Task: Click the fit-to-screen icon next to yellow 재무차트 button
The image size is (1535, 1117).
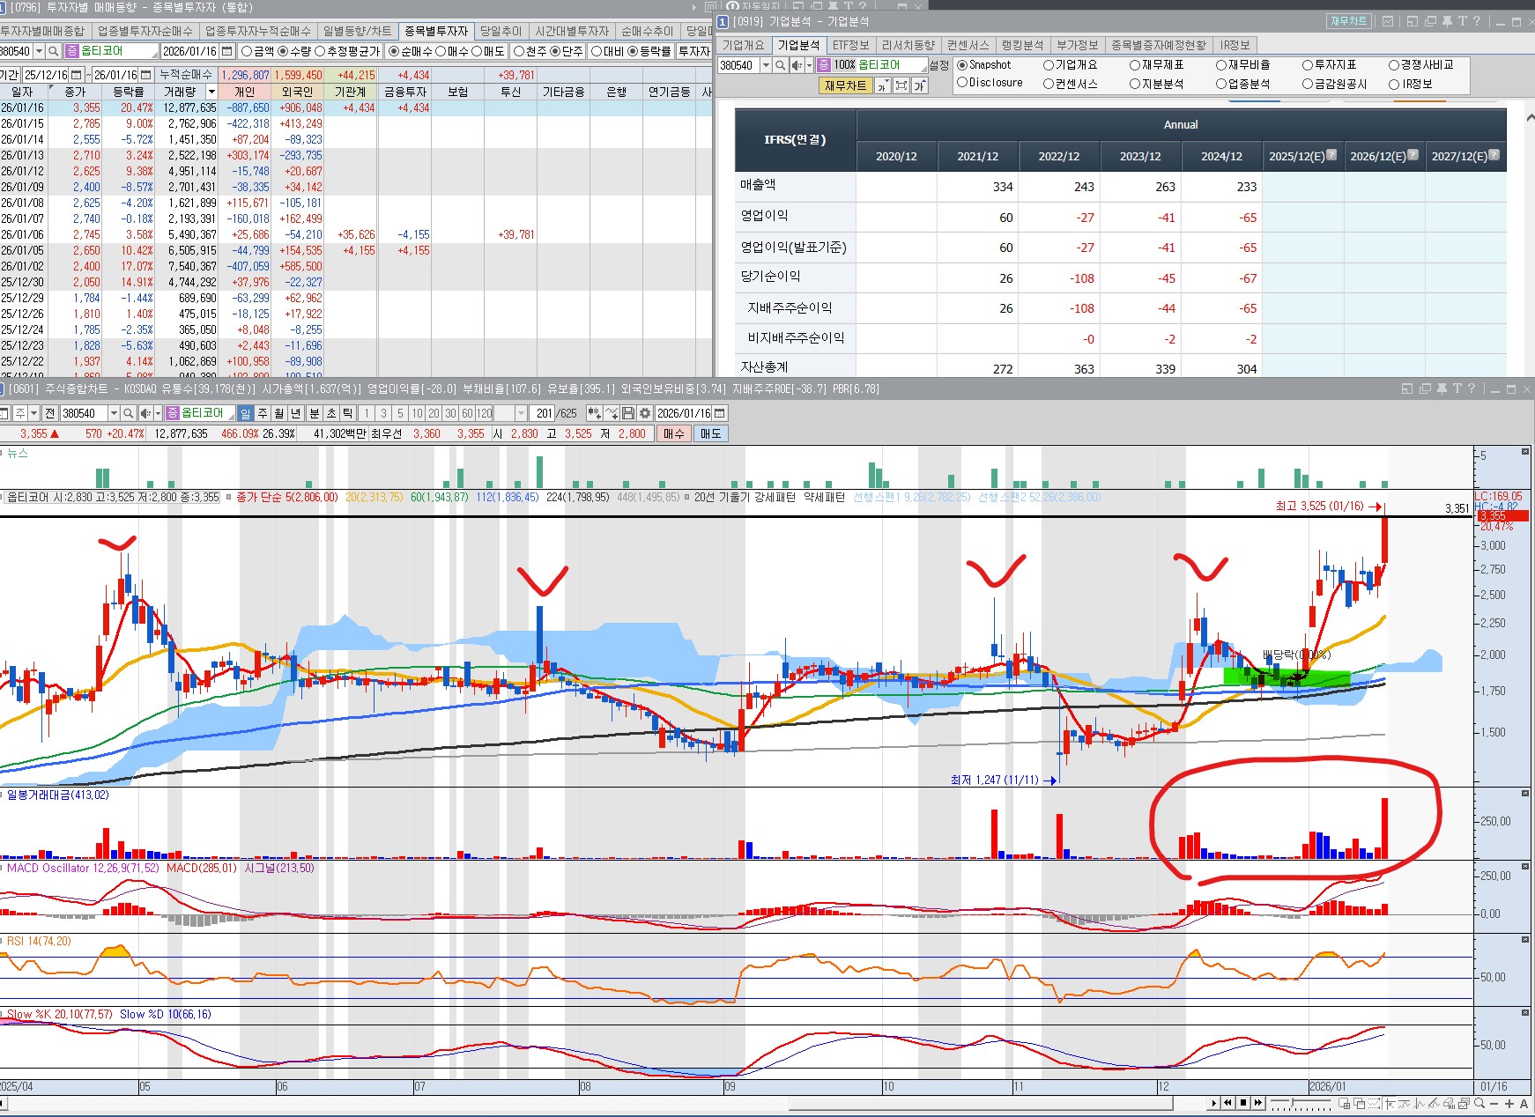Action: [901, 85]
